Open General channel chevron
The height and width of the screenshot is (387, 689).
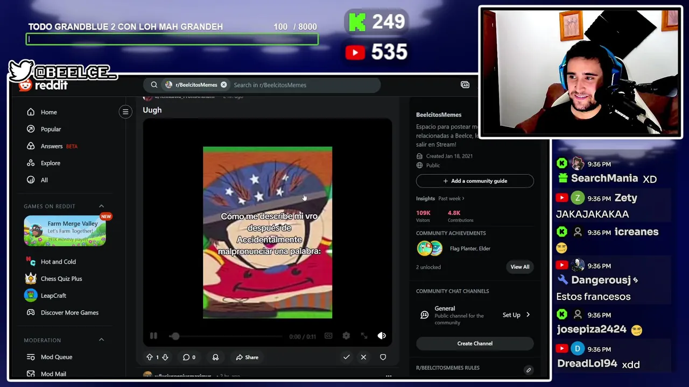coord(528,315)
